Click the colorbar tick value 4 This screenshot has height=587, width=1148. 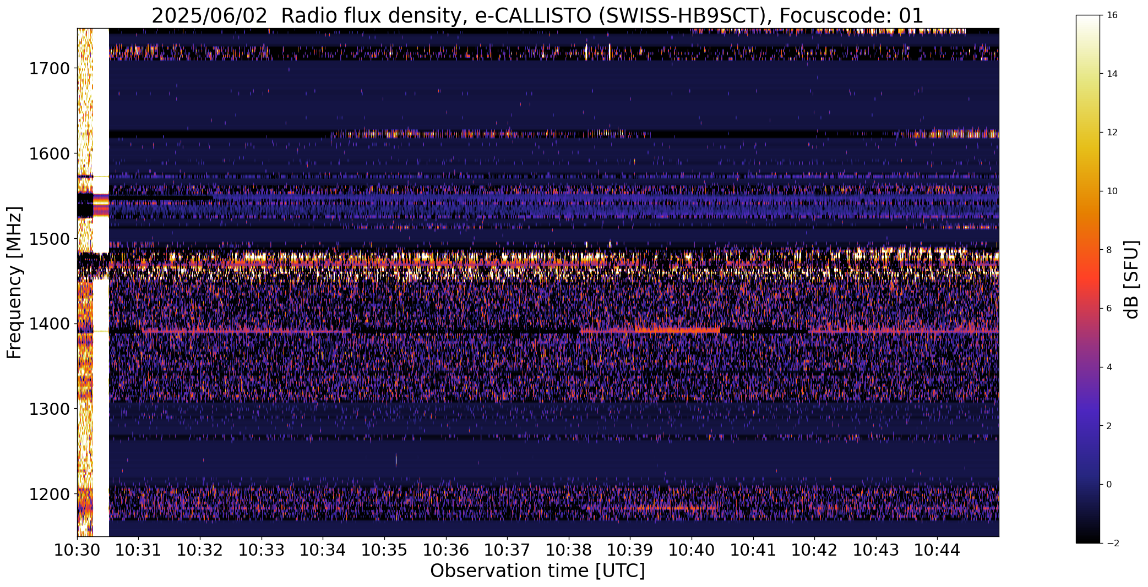1109,367
